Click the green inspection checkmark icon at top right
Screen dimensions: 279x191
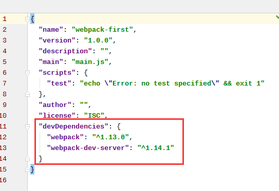277,17
